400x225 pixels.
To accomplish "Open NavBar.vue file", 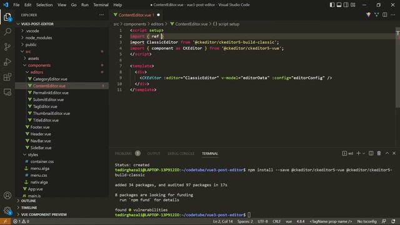I will point(62,141).
